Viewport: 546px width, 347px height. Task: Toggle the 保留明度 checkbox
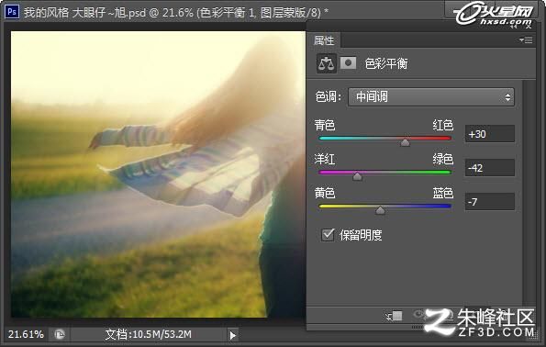[328, 235]
